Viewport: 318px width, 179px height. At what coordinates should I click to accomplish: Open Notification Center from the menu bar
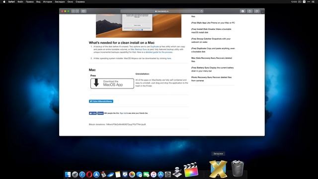[x=313, y=1]
